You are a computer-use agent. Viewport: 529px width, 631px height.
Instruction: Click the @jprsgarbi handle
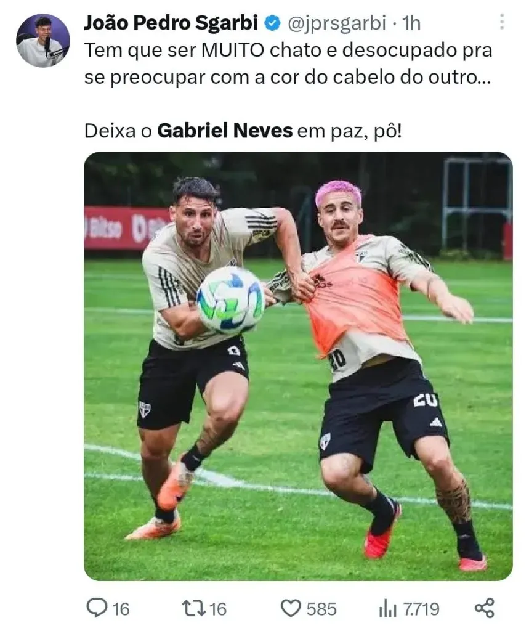point(337,24)
